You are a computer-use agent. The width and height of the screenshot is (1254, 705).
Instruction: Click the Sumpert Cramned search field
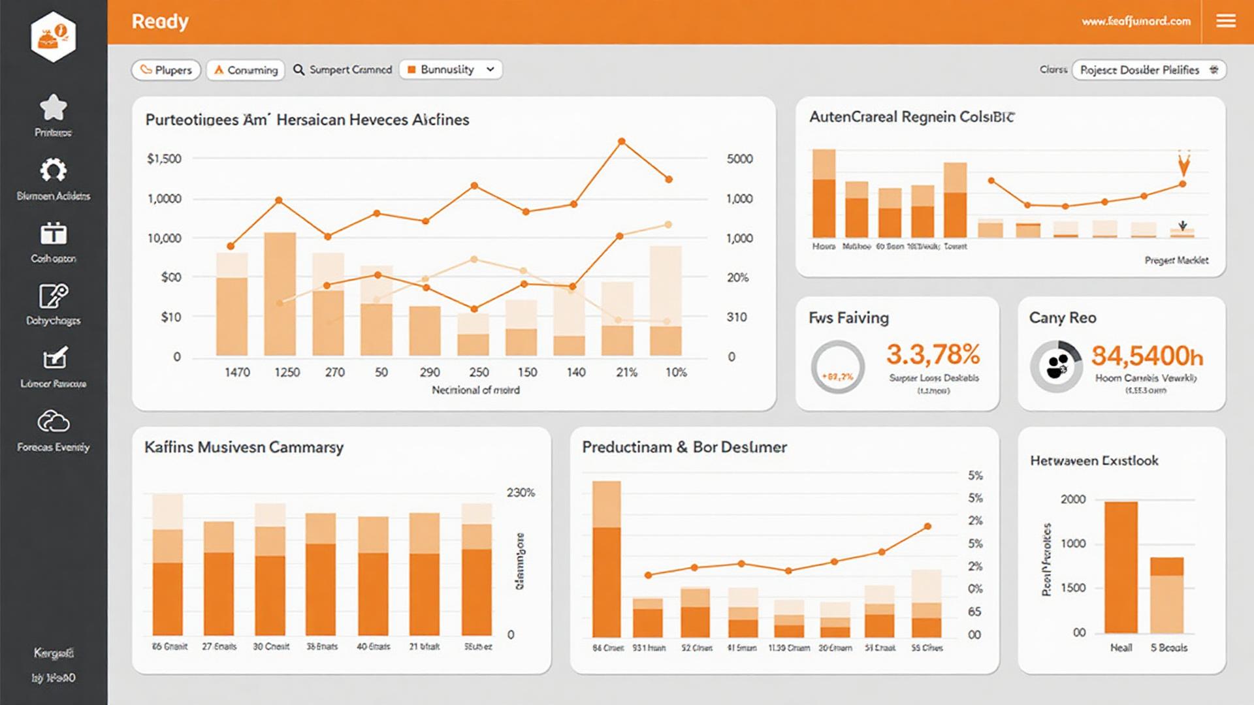[x=342, y=69]
